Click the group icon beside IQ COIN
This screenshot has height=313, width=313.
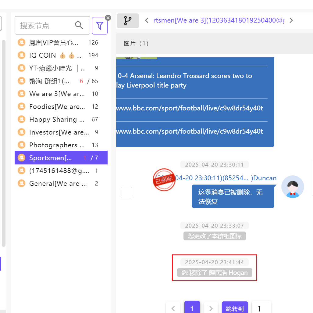coord(21,55)
